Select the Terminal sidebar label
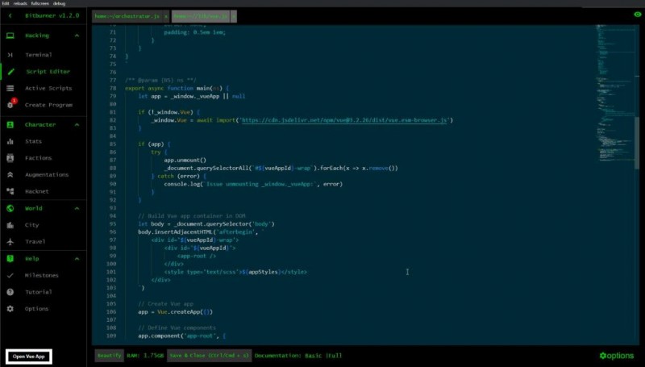The width and height of the screenshot is (645, 367). (x=38, y=55)
